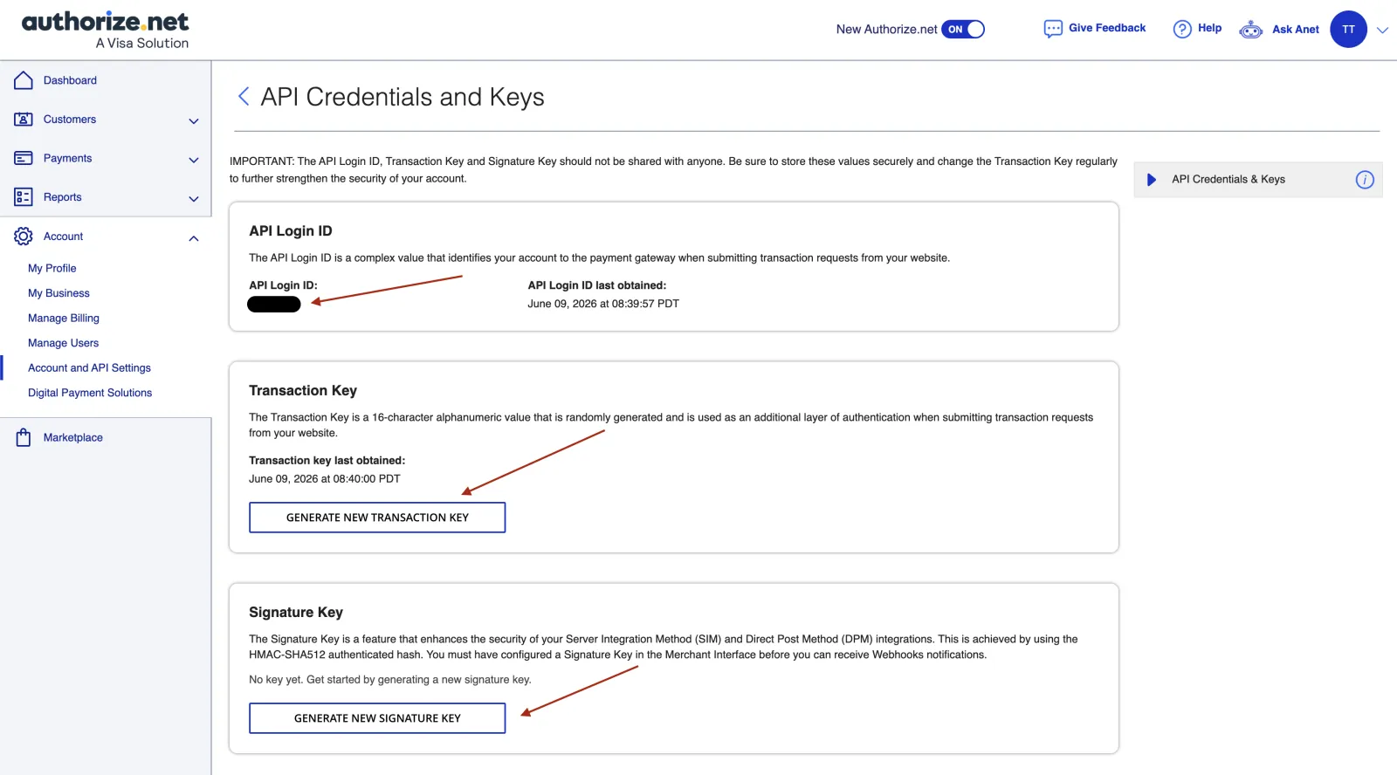Image resolution: width=1397 pixels, height=775 pixels.
Task: Click the Help link text
Action: tap(1209, 28)
